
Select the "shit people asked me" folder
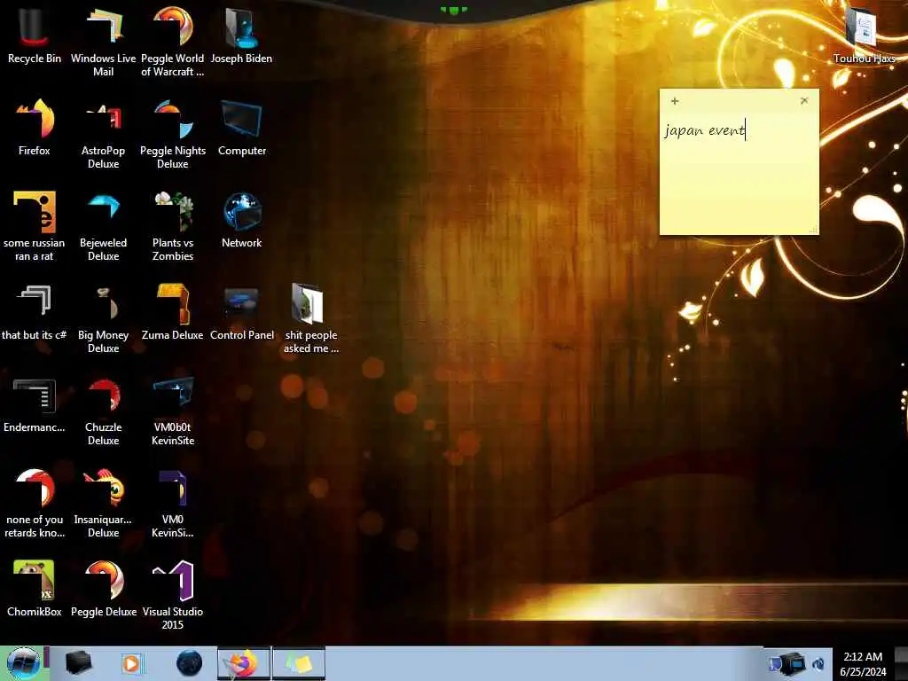(x=310, y=318)
